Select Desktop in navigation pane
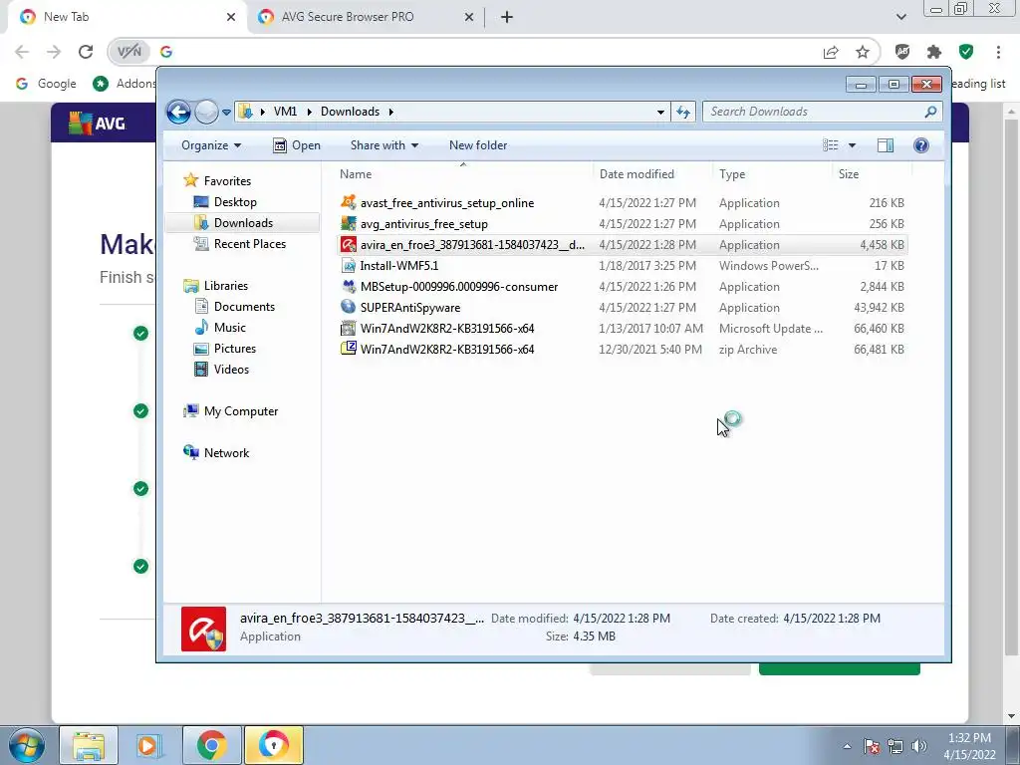This screenshot has height=765, width=1020. coord(235,201)
